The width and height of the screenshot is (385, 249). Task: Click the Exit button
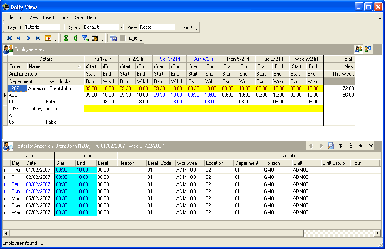(x=132, y=38)
